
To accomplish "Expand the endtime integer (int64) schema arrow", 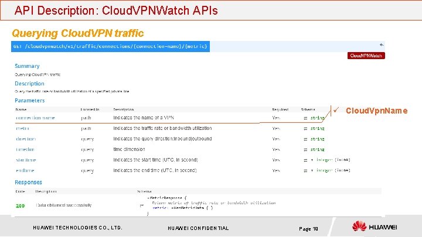I will coord(312,170).
